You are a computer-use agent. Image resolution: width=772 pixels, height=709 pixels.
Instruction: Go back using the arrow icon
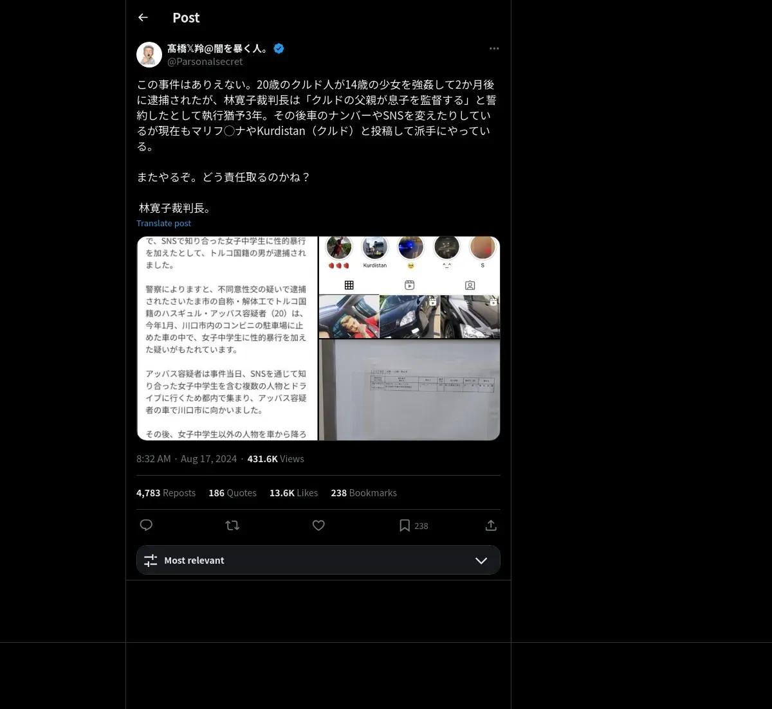[143, 17]
